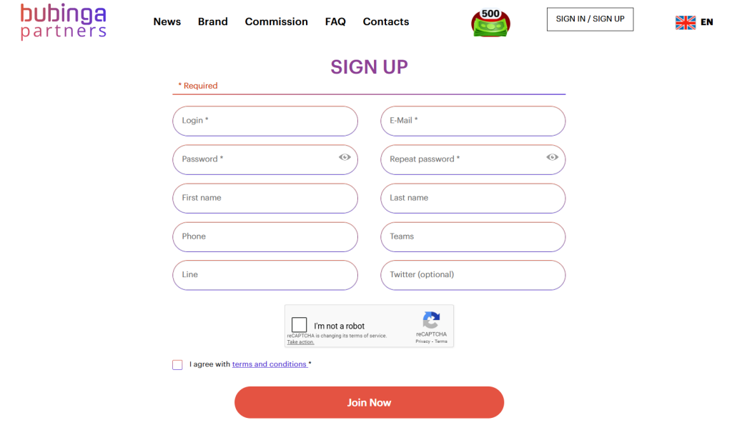The image size is (732, 430).
Task: Click the Bubinga Partners logo
Action: [63, 21]
